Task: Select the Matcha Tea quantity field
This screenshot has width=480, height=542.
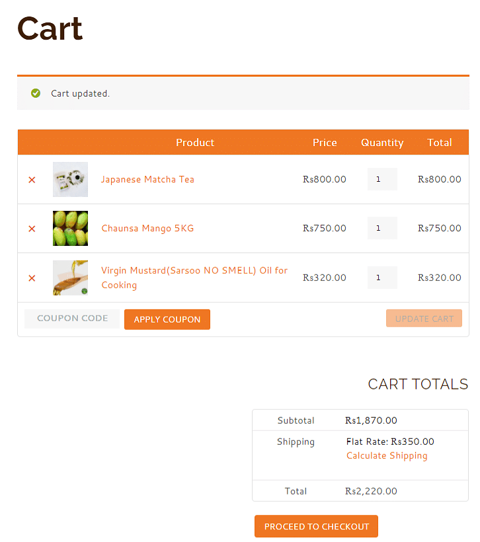Action: (x=382, y=179)
